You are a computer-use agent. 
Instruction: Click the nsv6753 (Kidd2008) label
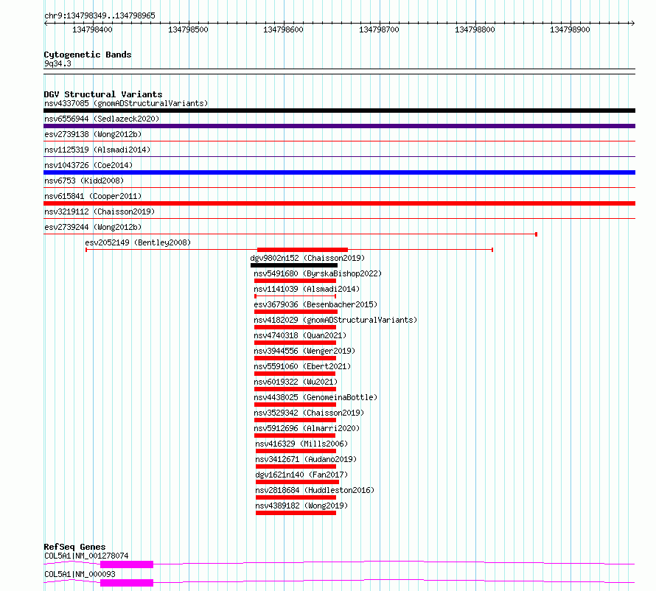pyautogui.click(x=84, y=181)
